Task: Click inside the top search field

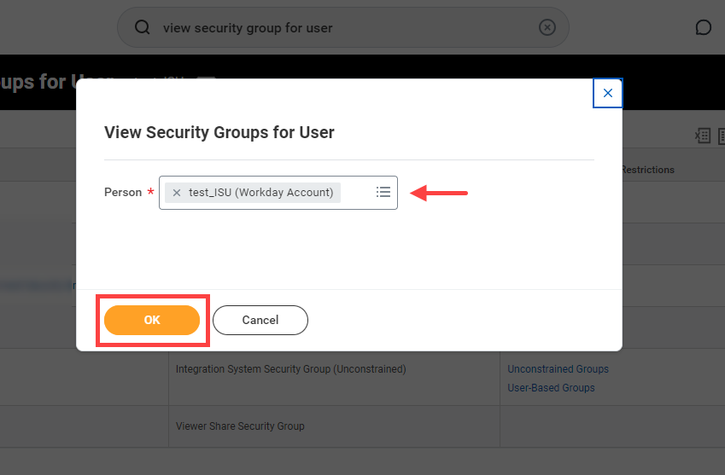Action: point(342,28)
